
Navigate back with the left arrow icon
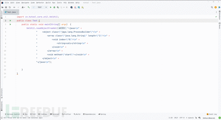[14, 7]
